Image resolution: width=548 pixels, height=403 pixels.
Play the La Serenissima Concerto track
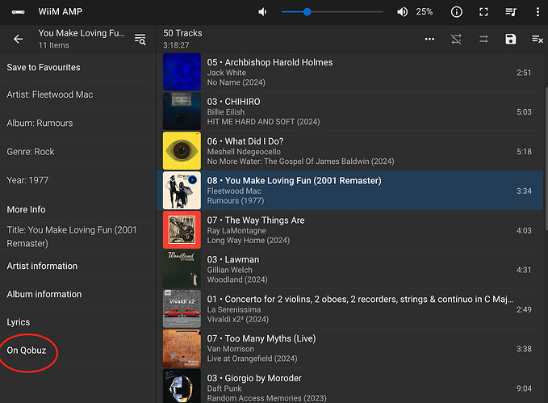(x=349, y=309)
